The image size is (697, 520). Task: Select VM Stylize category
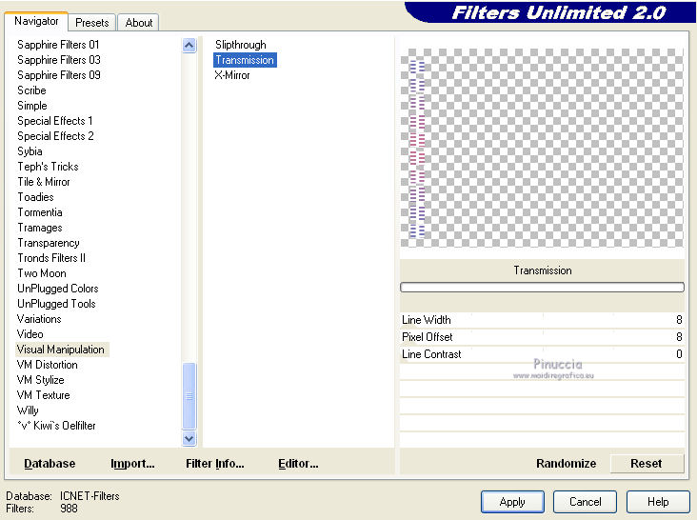[x=40, y=380]
